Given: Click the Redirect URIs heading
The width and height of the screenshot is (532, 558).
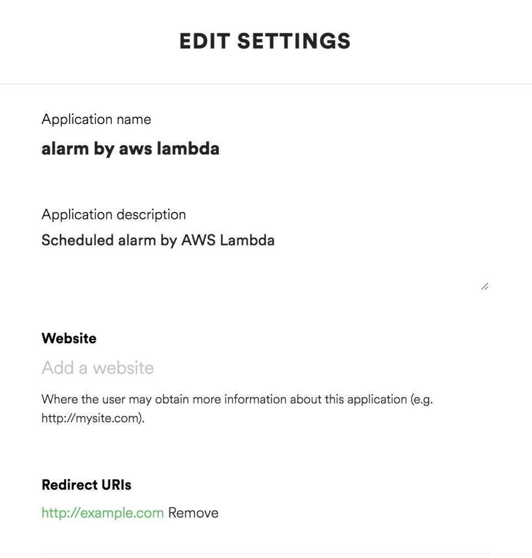Looking at the screenshot, I should coord(86,485).
